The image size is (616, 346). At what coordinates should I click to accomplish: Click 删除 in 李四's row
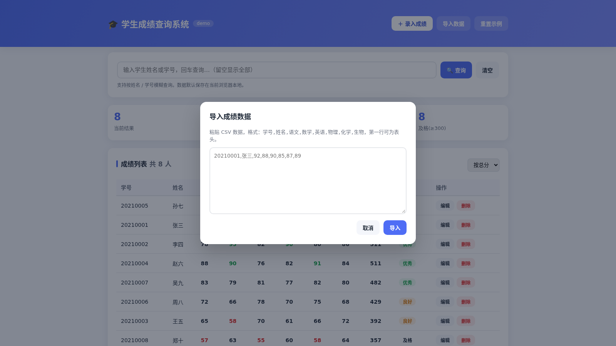coord(466,244)
